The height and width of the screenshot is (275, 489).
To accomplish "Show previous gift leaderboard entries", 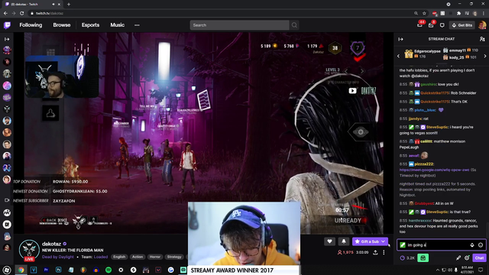I will tap(398, 56).
